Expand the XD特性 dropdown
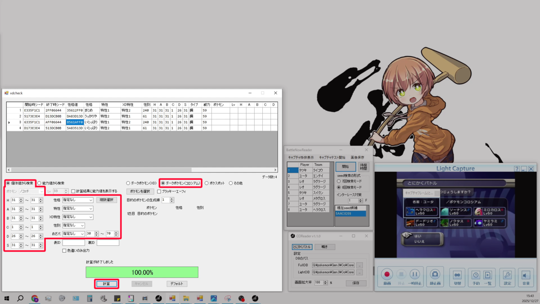 click(78, 217)
